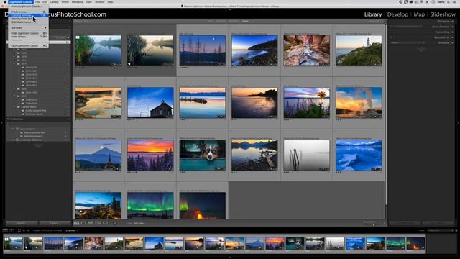Click the last filmstrip thumbnail with orange tent
This screenshot has width=460, height=259.
pos(415,244)
